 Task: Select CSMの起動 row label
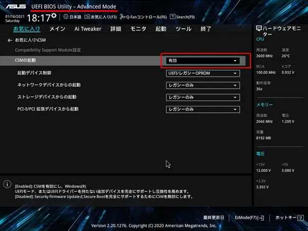(x=25, y=60)
